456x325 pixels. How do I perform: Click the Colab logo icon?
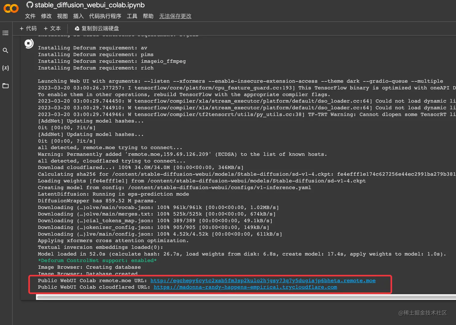11,8
